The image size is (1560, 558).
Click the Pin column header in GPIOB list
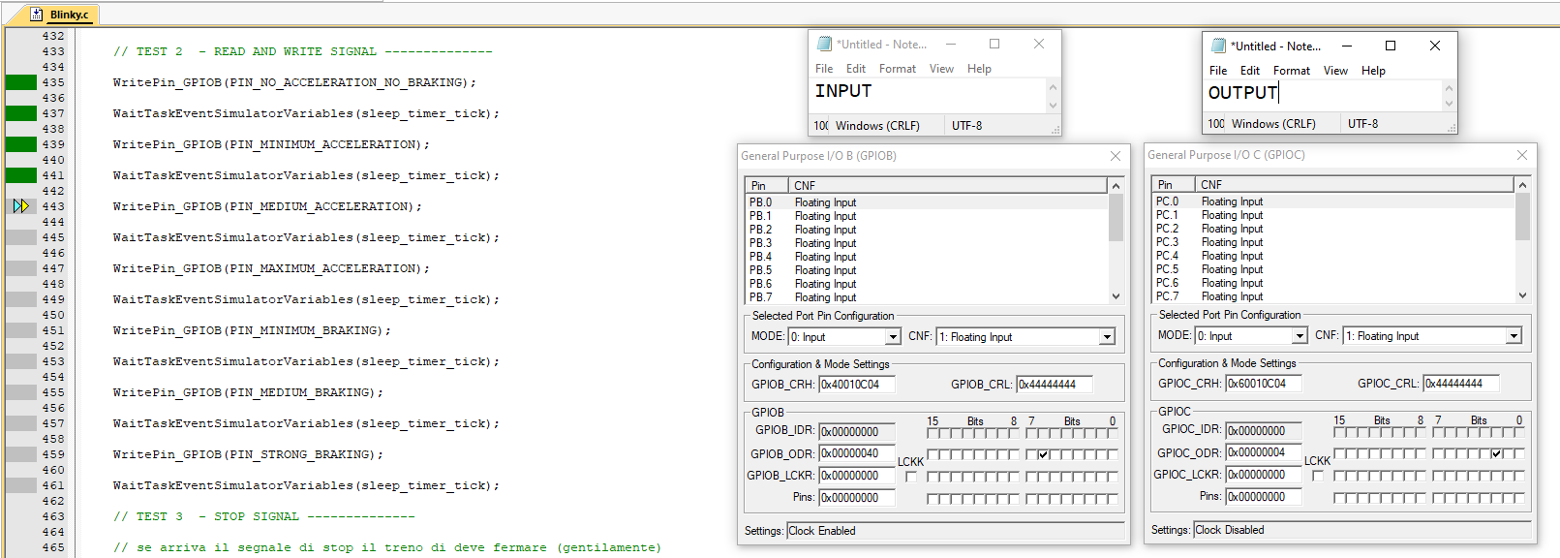[x=767, y=185]
